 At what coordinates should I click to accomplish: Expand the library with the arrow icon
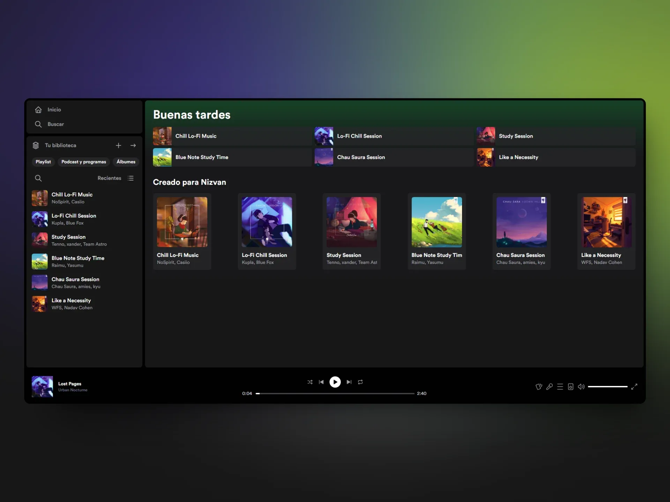point(133,145)
